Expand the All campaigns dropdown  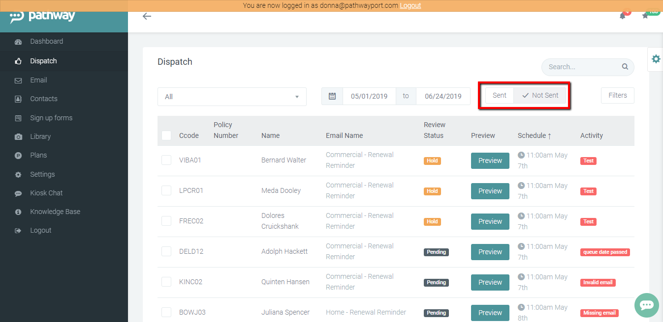pyautogui.click(x=231, y=97)
